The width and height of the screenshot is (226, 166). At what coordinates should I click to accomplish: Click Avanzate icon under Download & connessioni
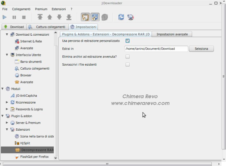tap(17, 48)
